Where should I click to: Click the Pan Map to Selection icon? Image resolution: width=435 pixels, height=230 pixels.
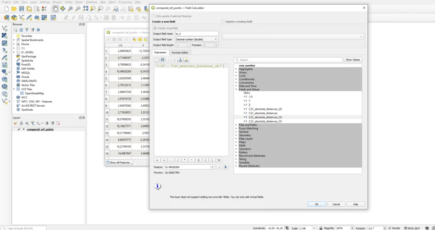click(x=63, y=9)
